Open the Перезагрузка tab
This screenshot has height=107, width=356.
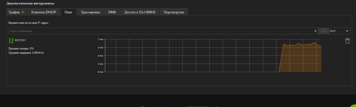coord(174,12)
